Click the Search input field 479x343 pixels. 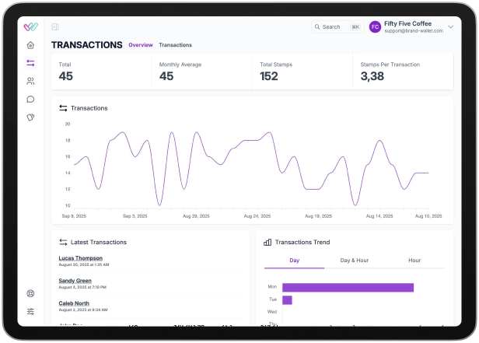pos(334,27)
